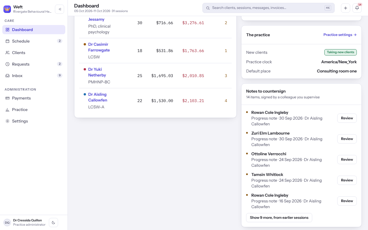Expand Show 9 more from earlier sessions

[x=279, y=218]
